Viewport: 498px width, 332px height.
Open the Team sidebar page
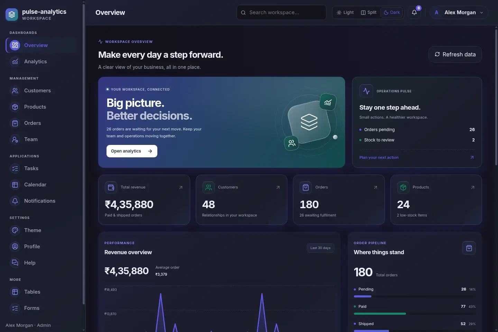click(x=41, y=139)
